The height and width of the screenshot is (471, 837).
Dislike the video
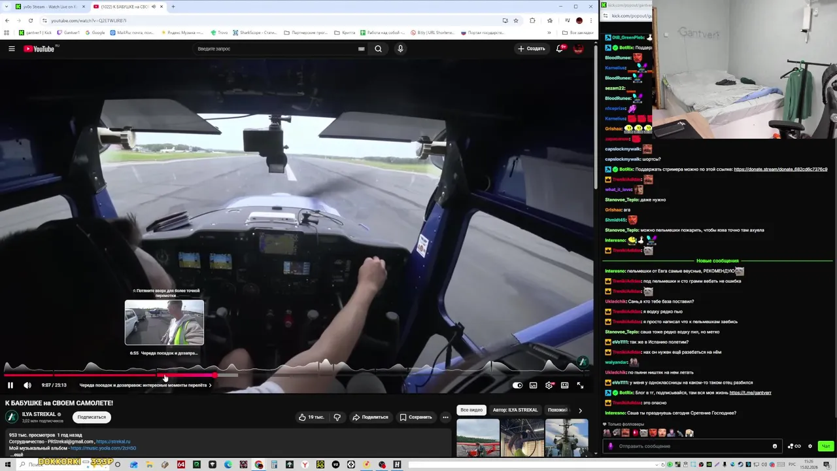pyautogui.click(x=337, y=417)
